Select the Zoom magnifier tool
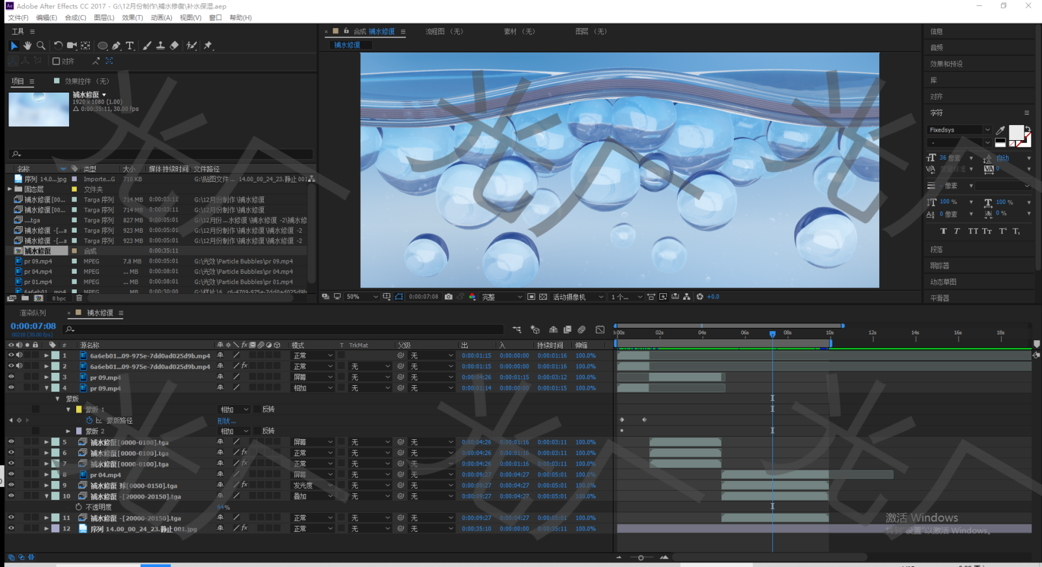Viewport: 1042px width, 567px height. 41,46
